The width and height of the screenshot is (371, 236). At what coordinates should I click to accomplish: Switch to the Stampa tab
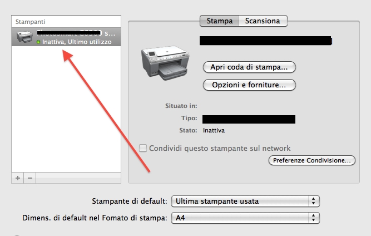point(220,21)
